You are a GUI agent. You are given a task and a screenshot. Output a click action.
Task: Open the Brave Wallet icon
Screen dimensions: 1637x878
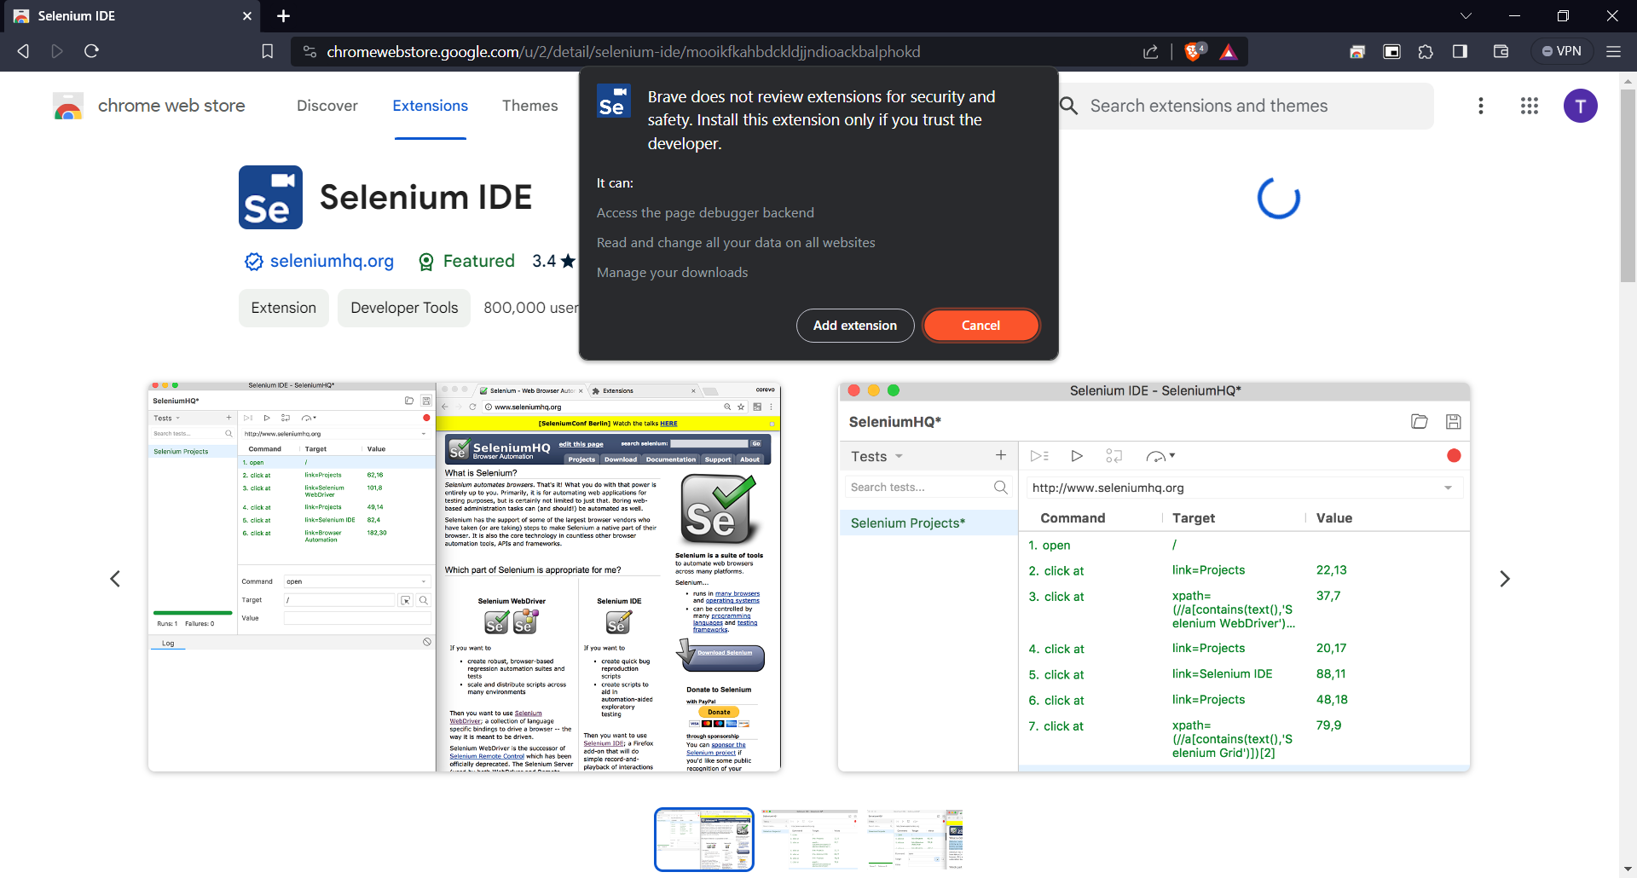[1501, 52]
